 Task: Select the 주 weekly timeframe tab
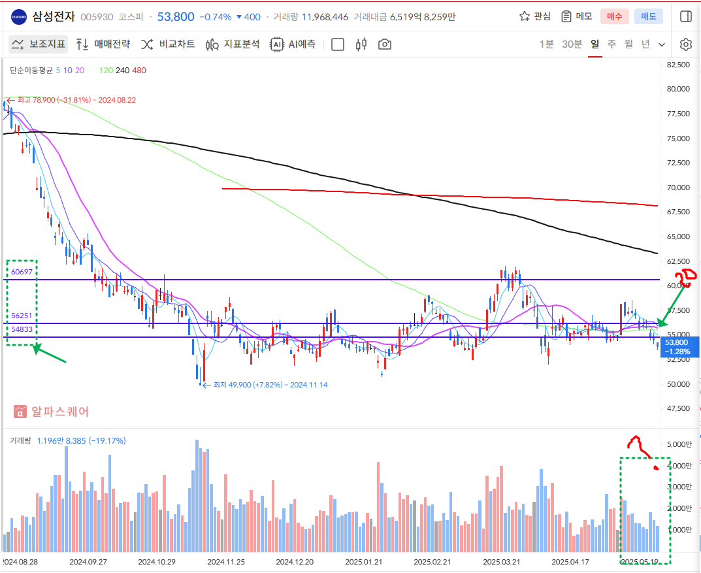[611, 44]
